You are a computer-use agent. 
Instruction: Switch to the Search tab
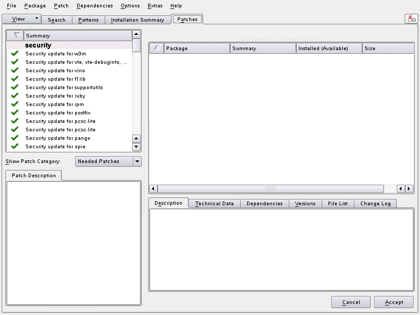pos(57,20)
